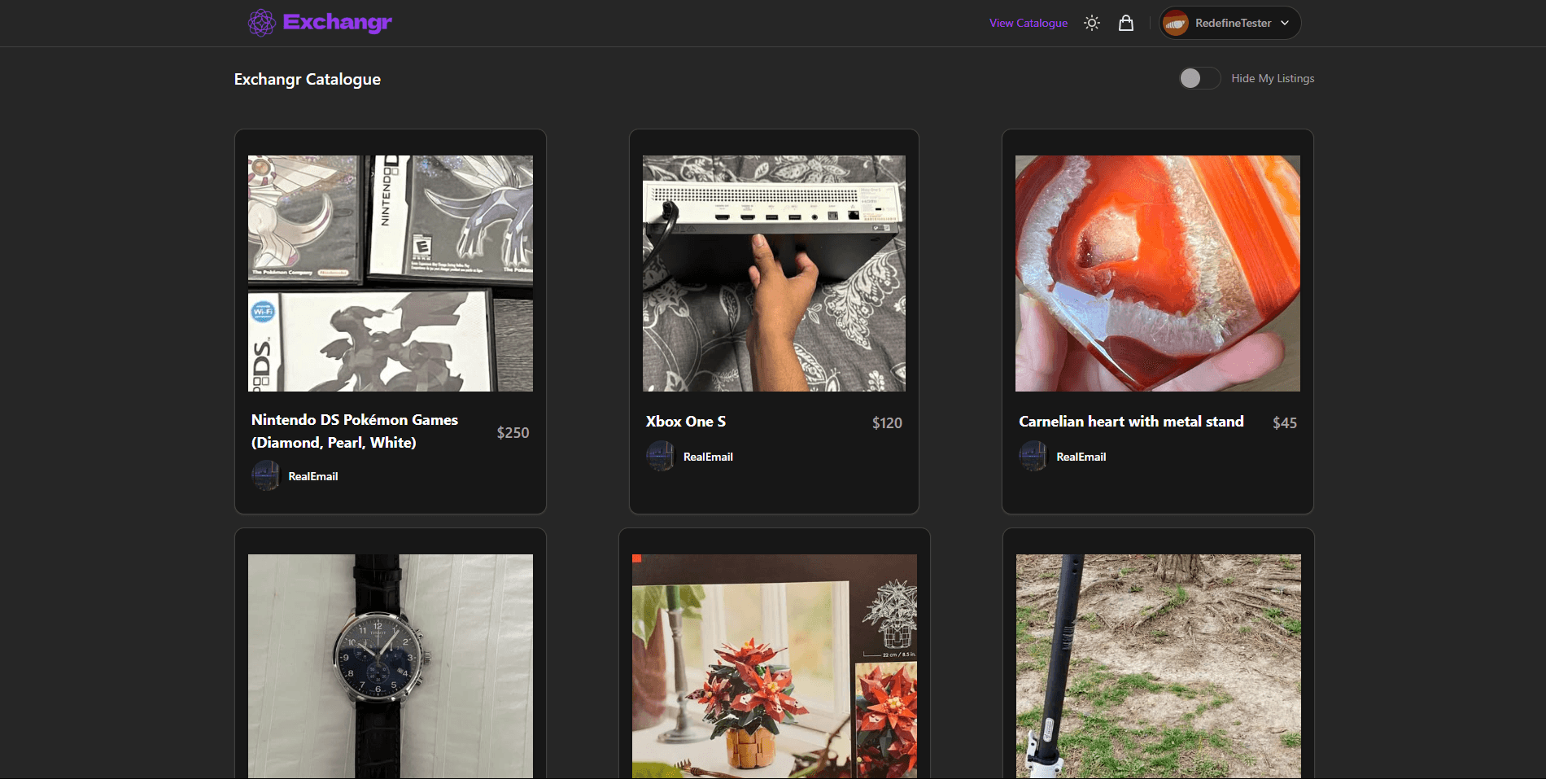Click the RealEmail seller link under Xbox One S
The image size is (1546, 779).
pyautogui.click(x=707, y=456)
